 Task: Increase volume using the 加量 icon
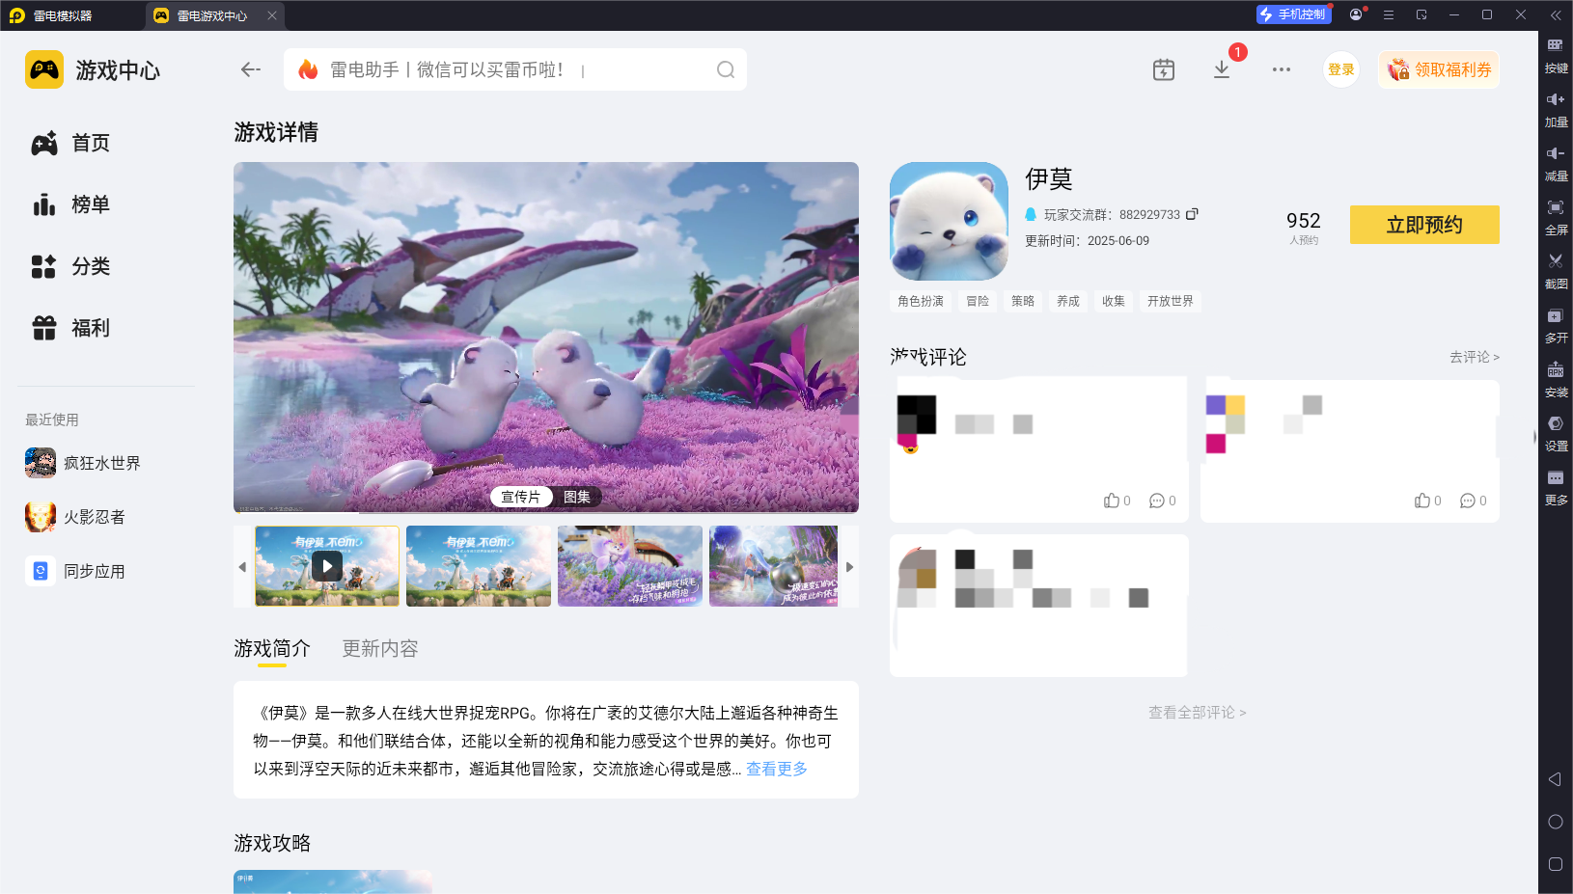(1557, 109)
